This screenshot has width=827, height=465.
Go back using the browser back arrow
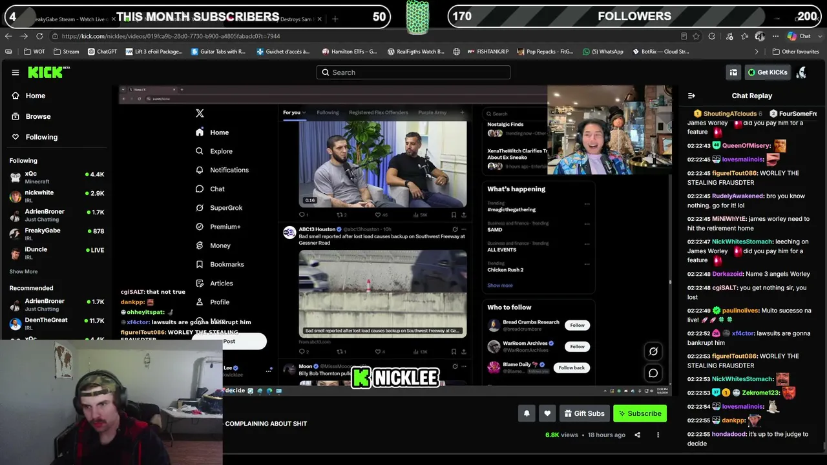coord(8,36)
